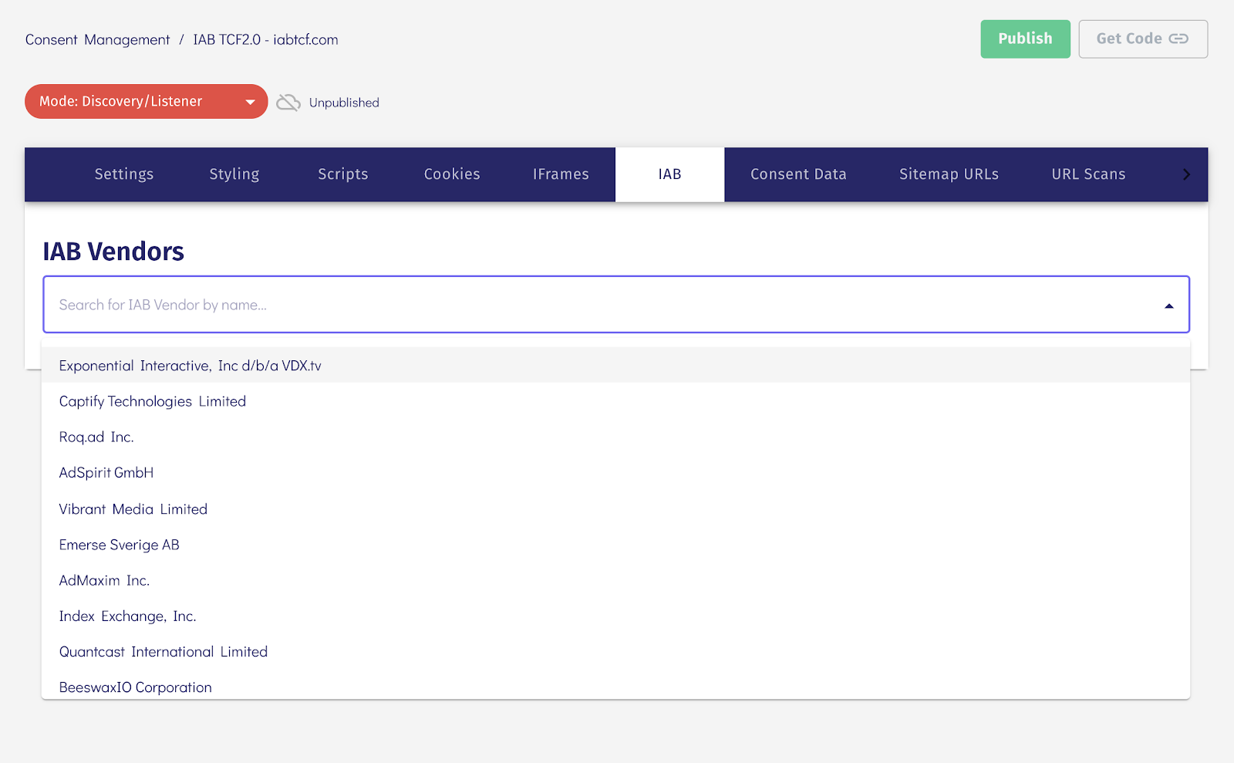Switch to the Cookies tab
This screenshot has width=1234, height=763.
(451, 174)
